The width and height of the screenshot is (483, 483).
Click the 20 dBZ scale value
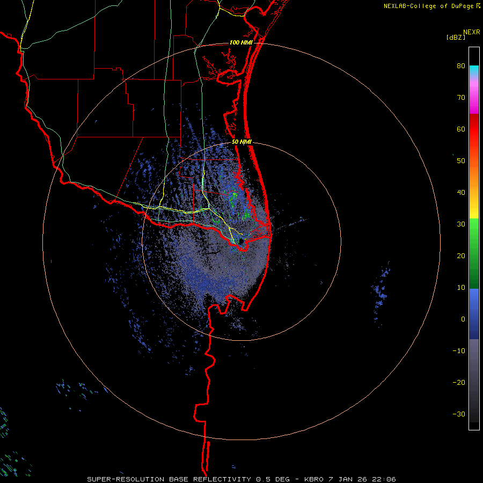coord(461,255)
